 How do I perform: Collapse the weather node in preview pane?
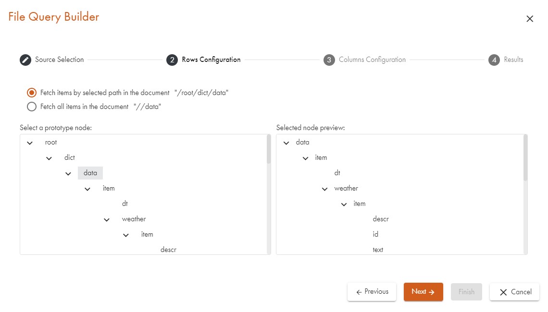(325, 189)
